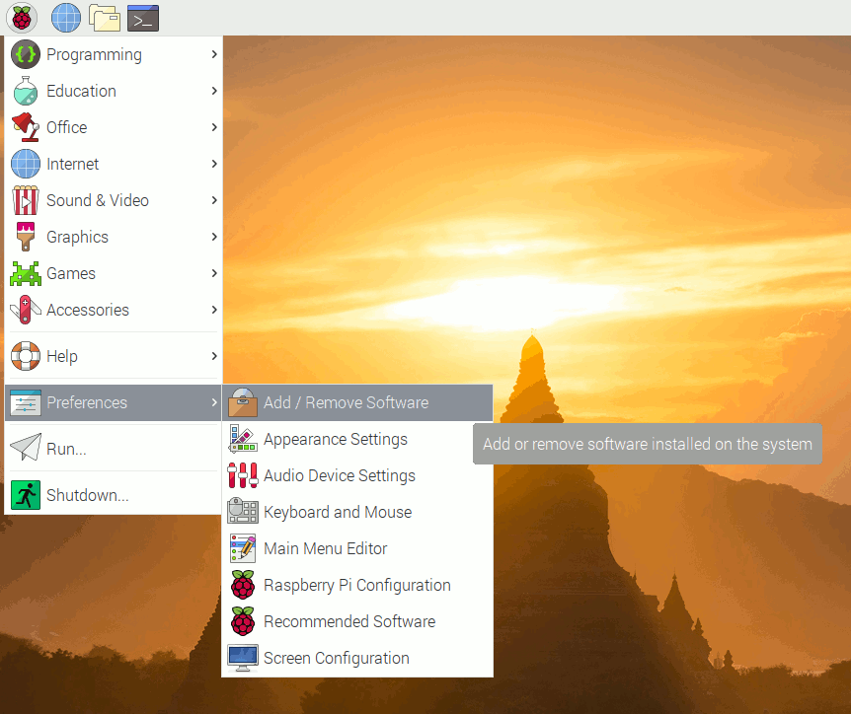Open the Internet menu category
This screenshot has width=851, height=714.
pyautogui.click(x=114, y=164)
